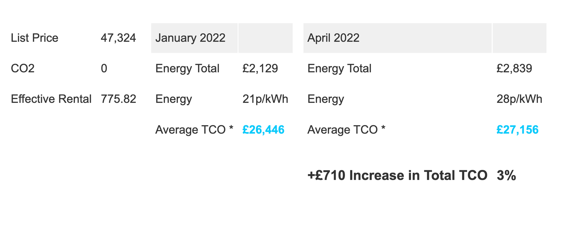The image size is (562, 231).
Task: Select the 775.82 rental value
Action: point(118,99)
